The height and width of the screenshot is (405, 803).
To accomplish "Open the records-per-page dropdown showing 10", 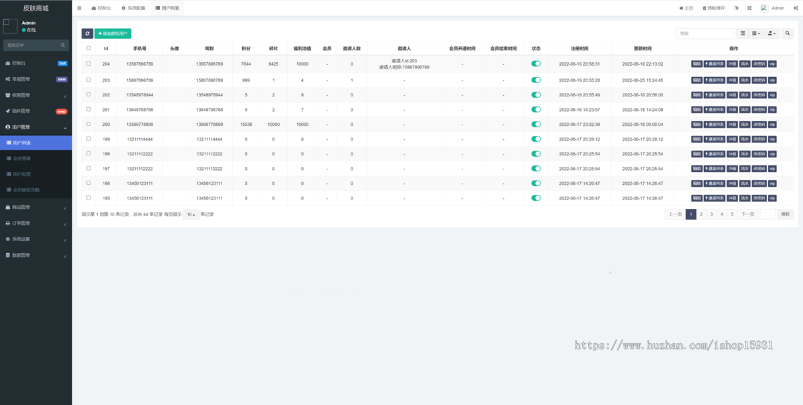I will pyautogui.click(x=191, y=214).
